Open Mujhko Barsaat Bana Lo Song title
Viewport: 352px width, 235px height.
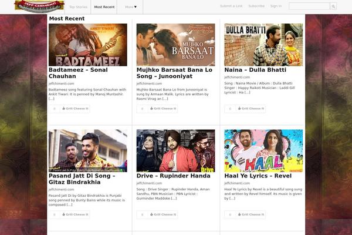pos(174,73)
